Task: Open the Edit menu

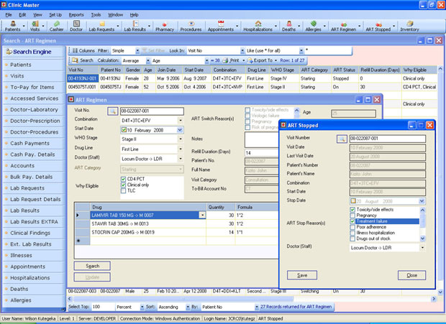Action: (22, 15)
